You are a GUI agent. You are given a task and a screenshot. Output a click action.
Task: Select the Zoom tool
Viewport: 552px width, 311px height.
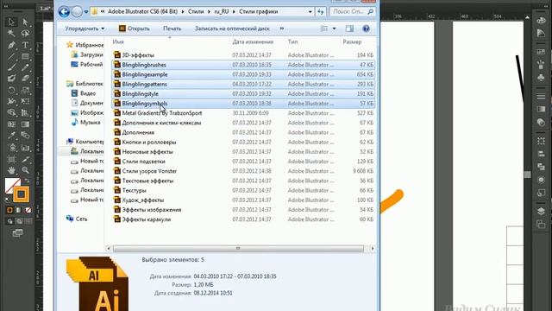pos(25,170)
